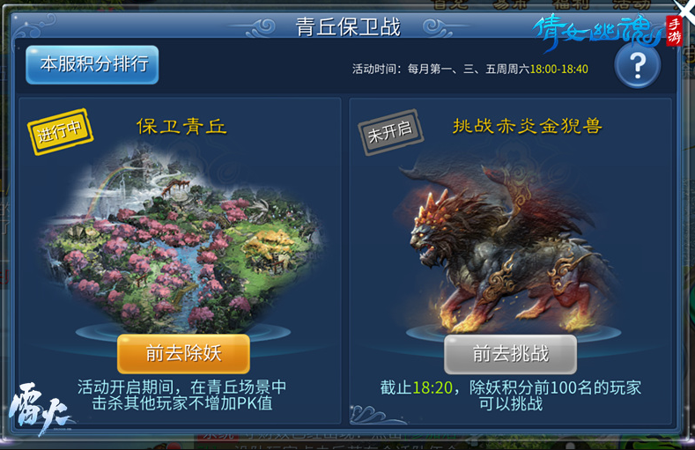Image resolution: width=695 pixels, height=450 pixels.
Task: Click the 截止18:20 top 100 players note
Action: 511,395
